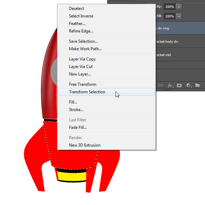Add a layer mask via panel icon
Image resolution: width=205 pixels, height=205 pixels.
pos(179,85)
